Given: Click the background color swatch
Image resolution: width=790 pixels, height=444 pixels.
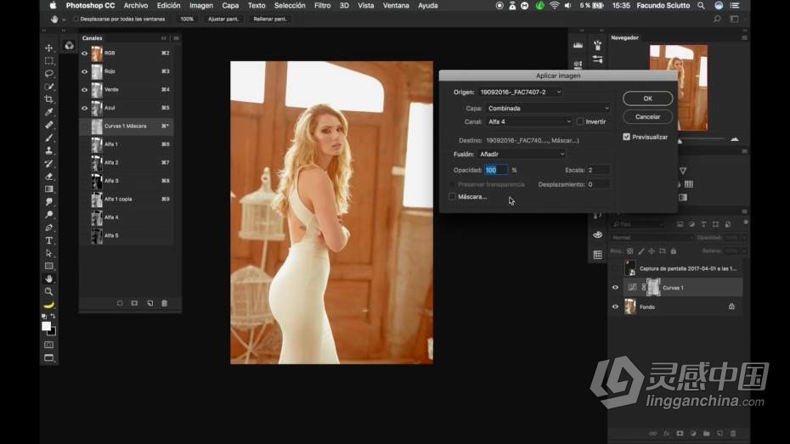Looking at the screenshot, I should pyautogui.click(x=53, y=332).
